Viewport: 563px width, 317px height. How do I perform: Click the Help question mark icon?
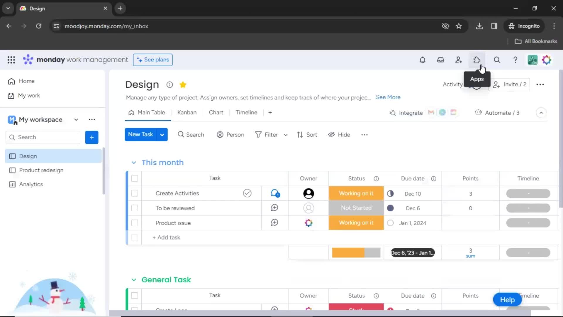tap(515, 60)
